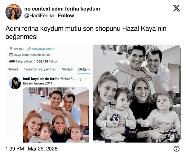Click the hadi bayıl bir de feriha avatar
186x158 pixels.
15,83
